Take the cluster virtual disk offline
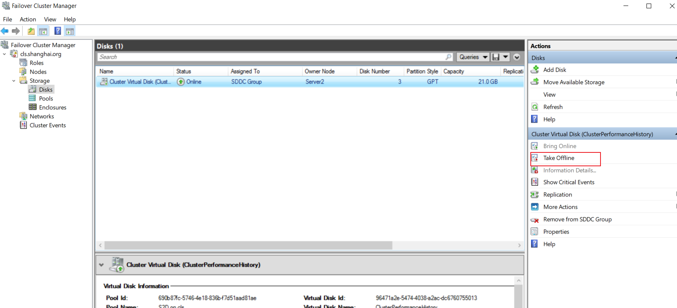Viewport: 677px width, 308px height. click(x=558, y=158)
